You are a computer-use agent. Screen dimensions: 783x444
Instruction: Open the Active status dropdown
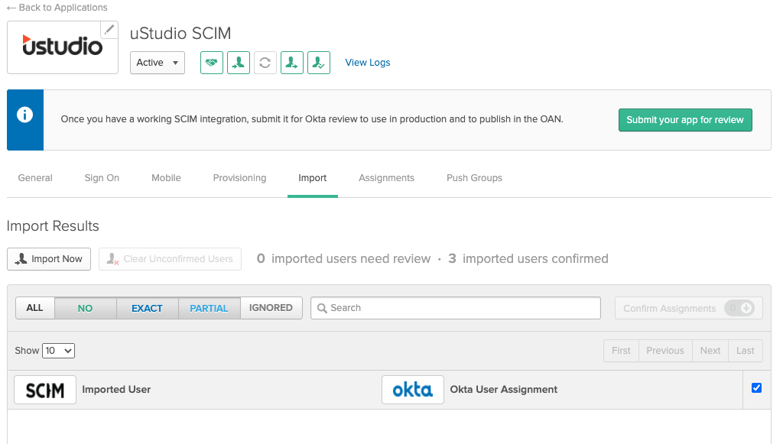pos(158,63)
